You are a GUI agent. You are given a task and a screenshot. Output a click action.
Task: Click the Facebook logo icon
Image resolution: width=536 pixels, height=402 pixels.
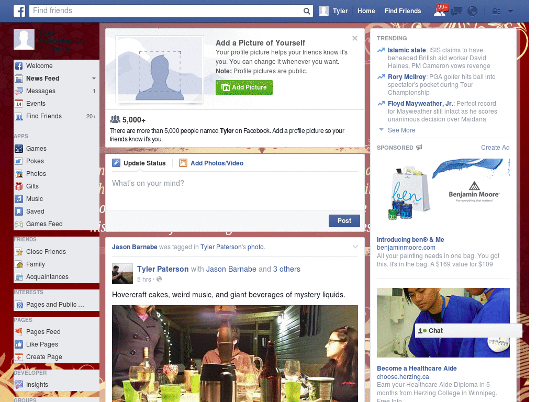point(19,11)
